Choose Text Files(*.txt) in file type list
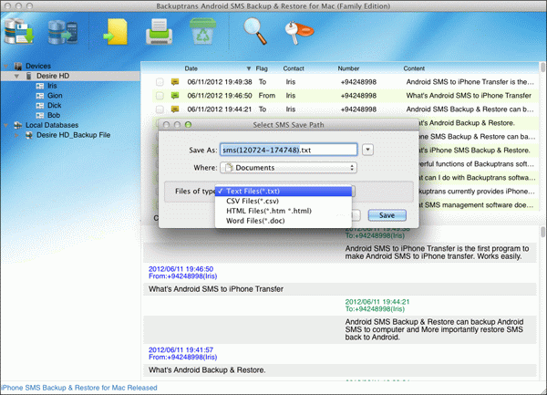Viewport: 547px width, 395px height. pyautogui.click(x=284, y=192)
